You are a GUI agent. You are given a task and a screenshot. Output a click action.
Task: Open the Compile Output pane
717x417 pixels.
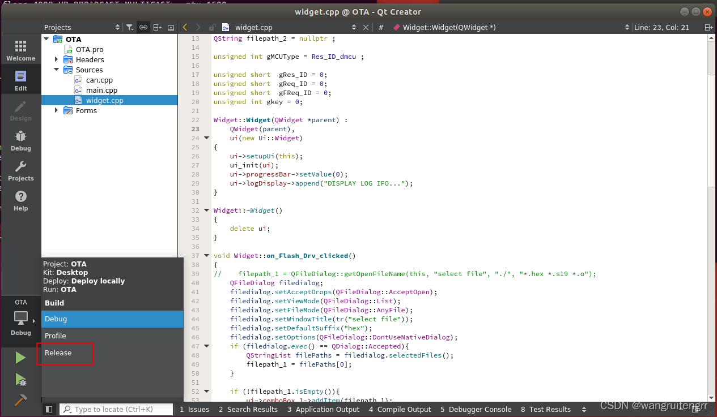[400, 409]
